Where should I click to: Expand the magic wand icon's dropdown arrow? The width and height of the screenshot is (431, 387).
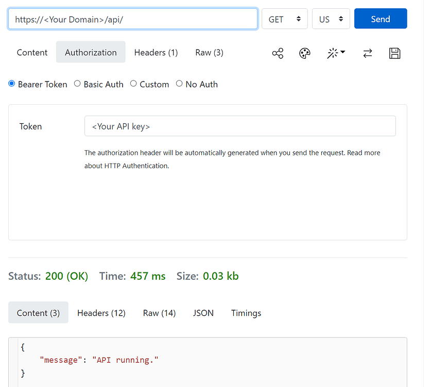coord(342,52)
